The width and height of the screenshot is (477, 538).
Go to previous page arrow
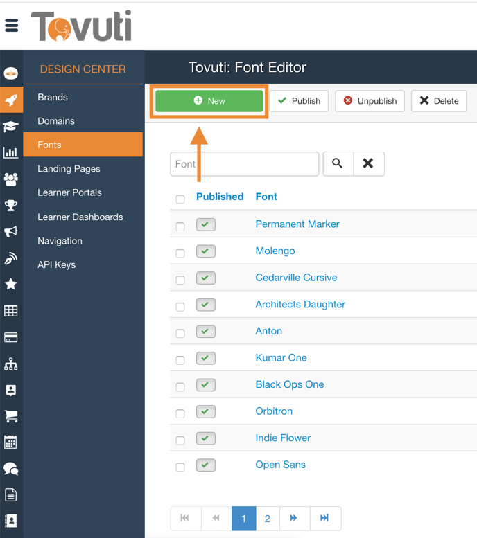[x=216, y=518]
